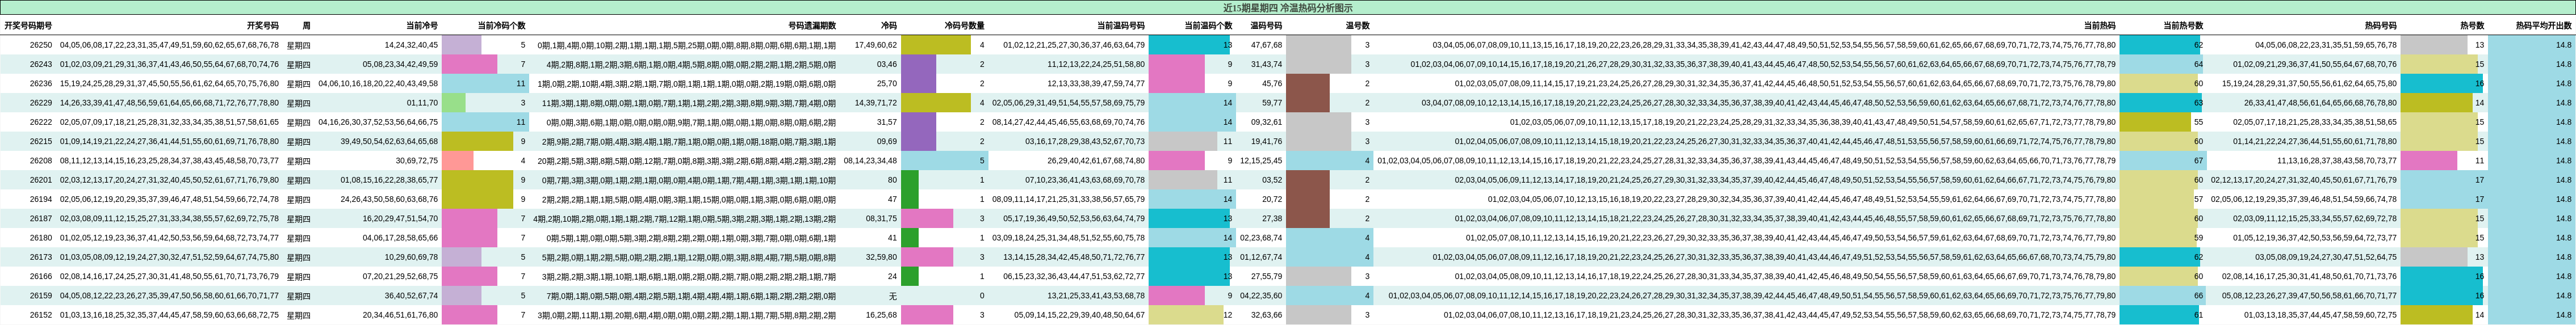
Task: Click hot number count 64 in row 26243
Action: coord(2199,64)
